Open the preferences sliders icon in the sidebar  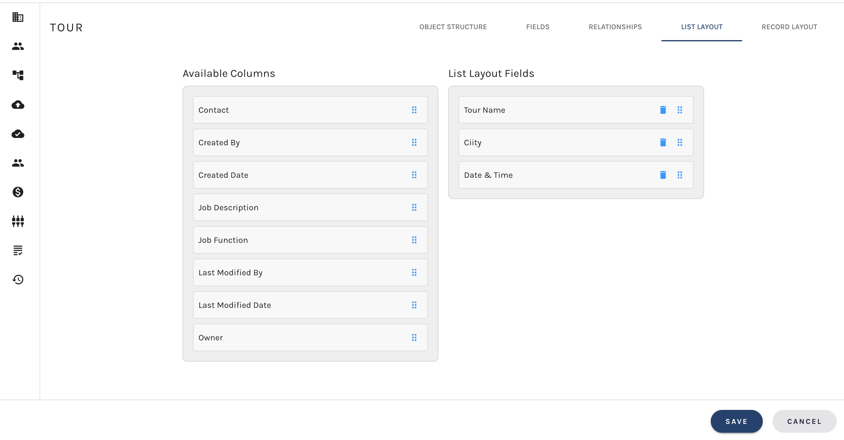17,222
